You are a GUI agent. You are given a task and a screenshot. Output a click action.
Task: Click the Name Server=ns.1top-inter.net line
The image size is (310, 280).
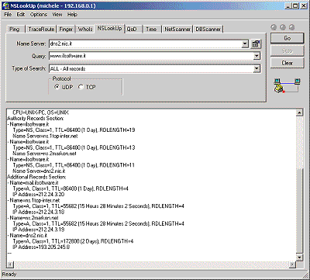tap(45, 136)
